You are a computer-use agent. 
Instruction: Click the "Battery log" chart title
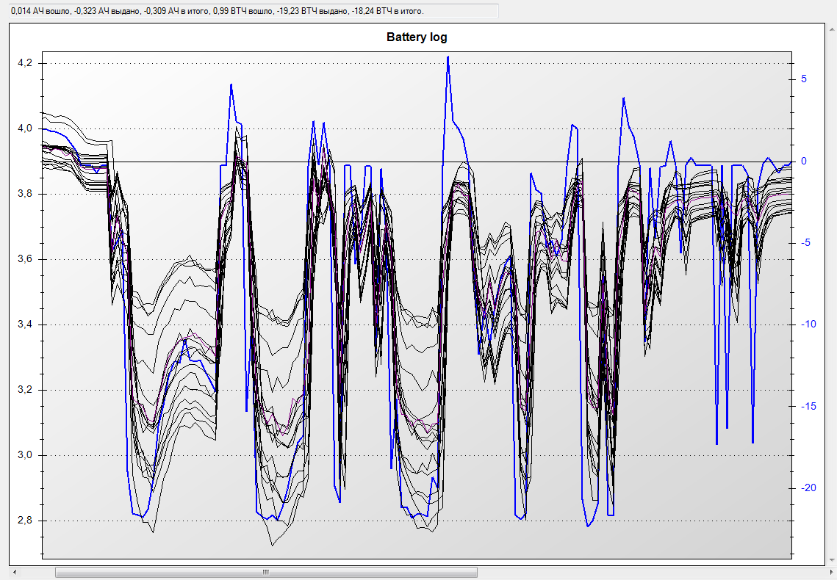point(417,37)
